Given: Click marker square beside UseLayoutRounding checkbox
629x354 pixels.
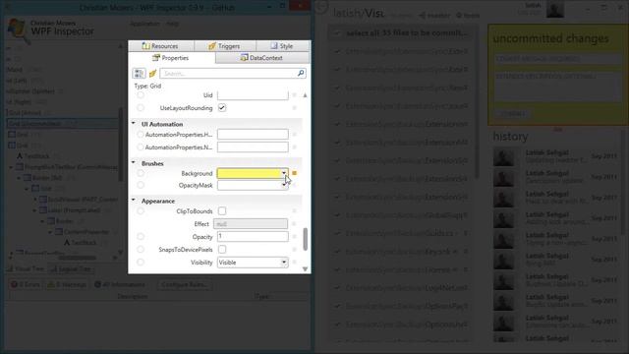Looking at the screenshot, I should [294, 108].
